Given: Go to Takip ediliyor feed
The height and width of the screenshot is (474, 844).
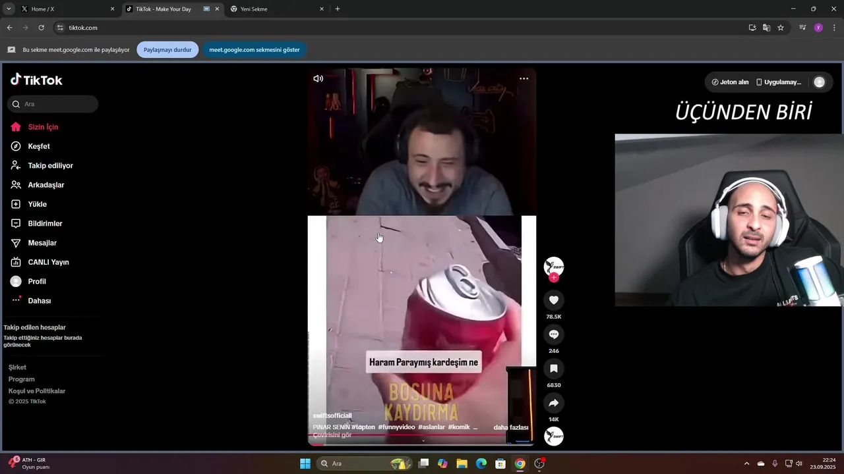Looking at the screenshot, I should [x=50, y=166].
